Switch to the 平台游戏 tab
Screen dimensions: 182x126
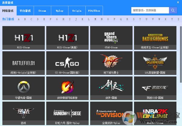click(x=25, y=11)
